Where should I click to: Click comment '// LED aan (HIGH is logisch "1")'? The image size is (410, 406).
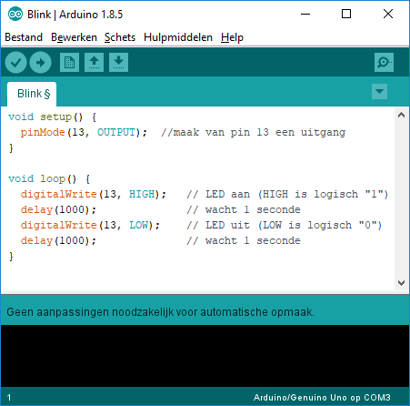[287, 195]
